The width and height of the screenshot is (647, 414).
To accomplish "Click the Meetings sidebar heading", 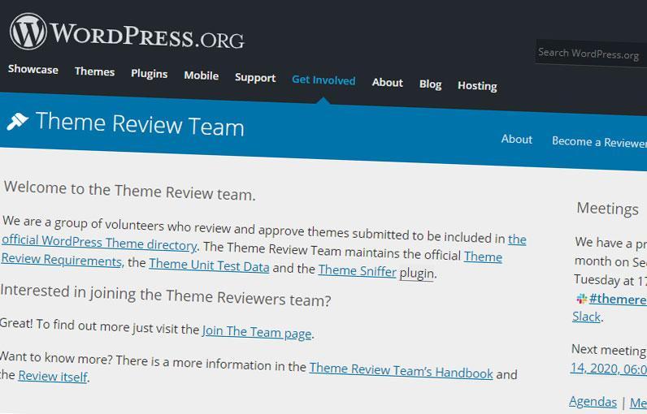I will (607, 209).
